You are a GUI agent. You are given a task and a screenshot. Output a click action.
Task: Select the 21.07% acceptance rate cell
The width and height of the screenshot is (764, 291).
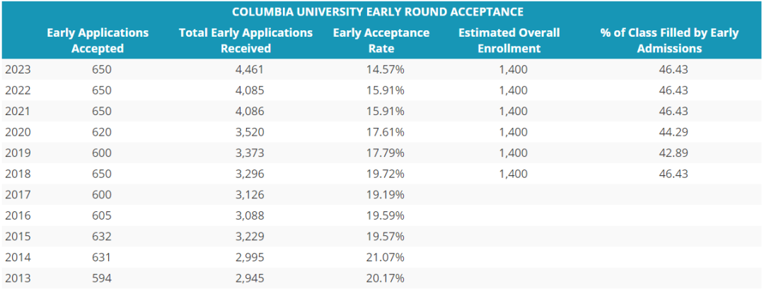pyautogui.click(x=386, y=256)
